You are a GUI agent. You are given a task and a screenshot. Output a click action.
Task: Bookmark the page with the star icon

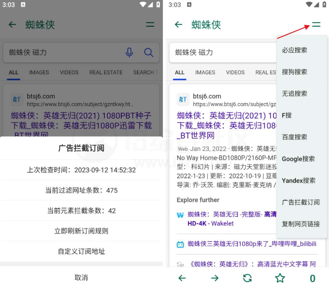coord(280,278)
